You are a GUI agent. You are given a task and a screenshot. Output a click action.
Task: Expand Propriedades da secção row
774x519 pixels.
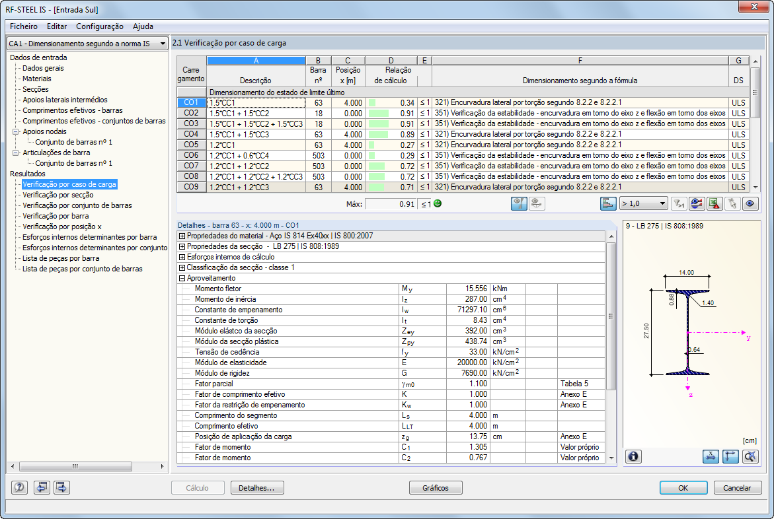point(182,247)
